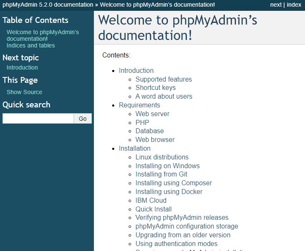305x251 pixels.
Task: Open 'A word about users' link
Action: 164,96
